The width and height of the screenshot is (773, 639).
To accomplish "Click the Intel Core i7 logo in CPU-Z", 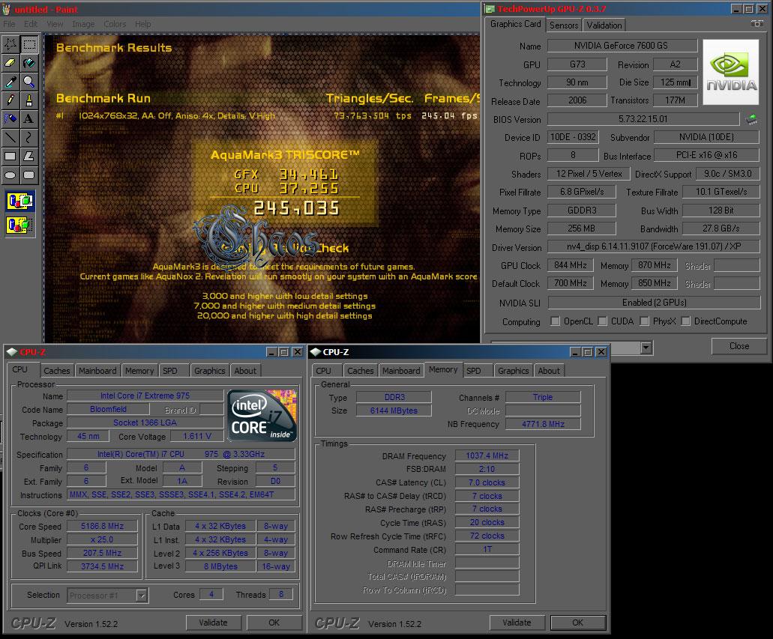I will click(x=262, y=415).
